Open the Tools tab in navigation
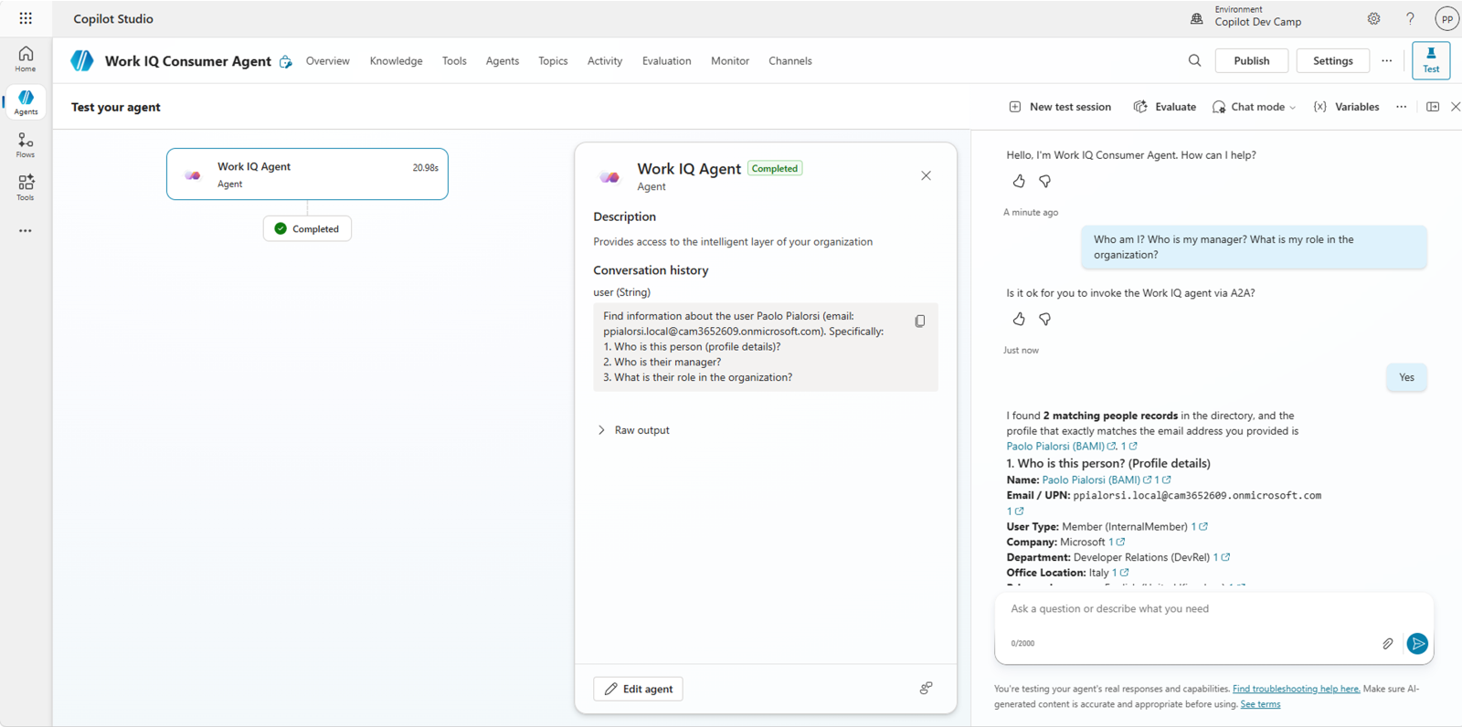 (x=454, y=61)
